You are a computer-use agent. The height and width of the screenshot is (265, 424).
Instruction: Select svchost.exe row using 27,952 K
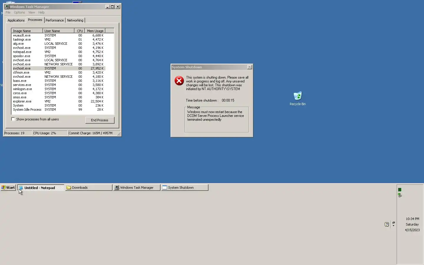click(x=58, y=68)
